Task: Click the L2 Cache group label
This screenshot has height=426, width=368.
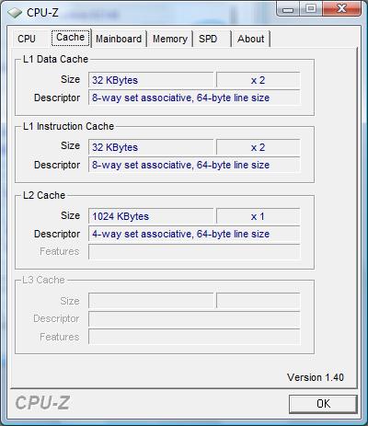Action: tap(44, 195)
